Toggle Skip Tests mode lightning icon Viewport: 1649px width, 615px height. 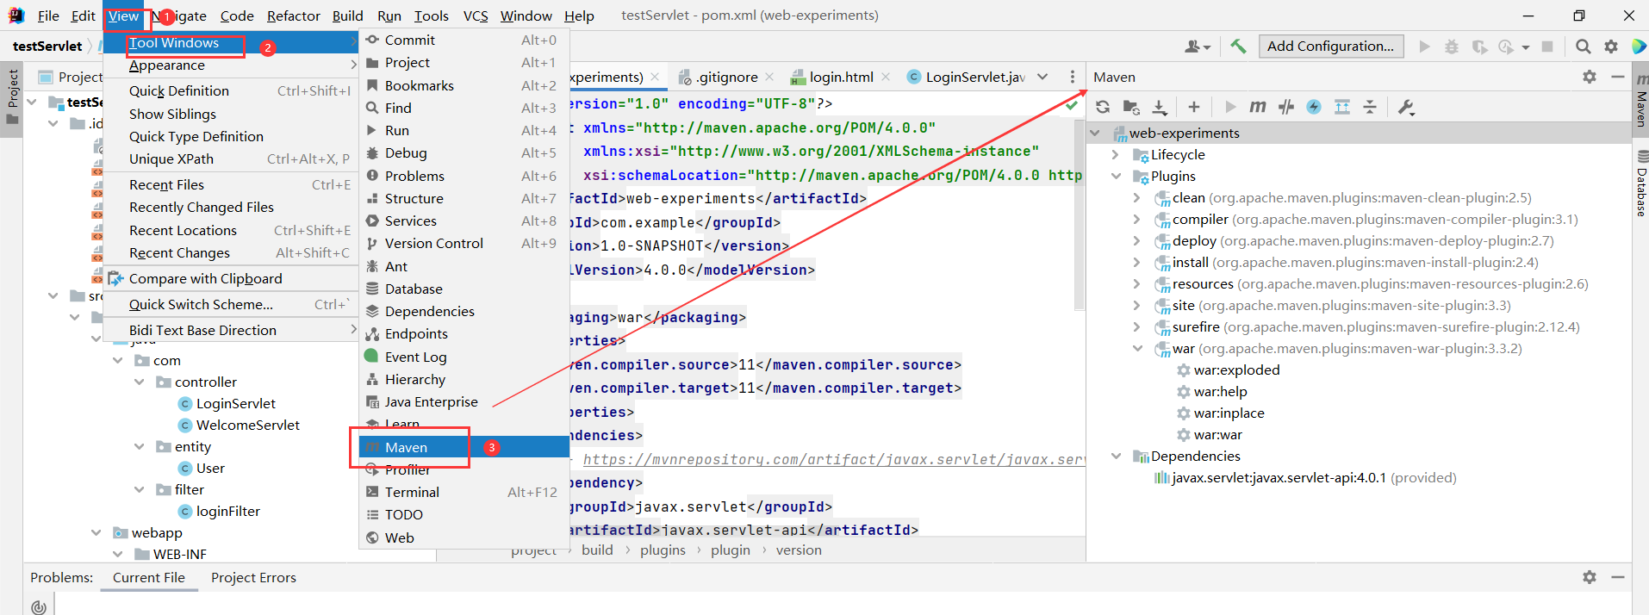point(1314,107)
